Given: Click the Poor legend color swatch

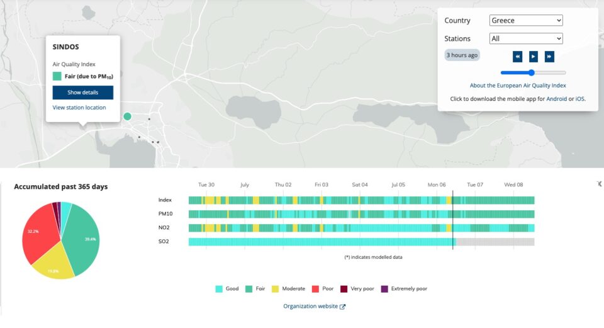Looking at the screenshot, I should (315, 289).
